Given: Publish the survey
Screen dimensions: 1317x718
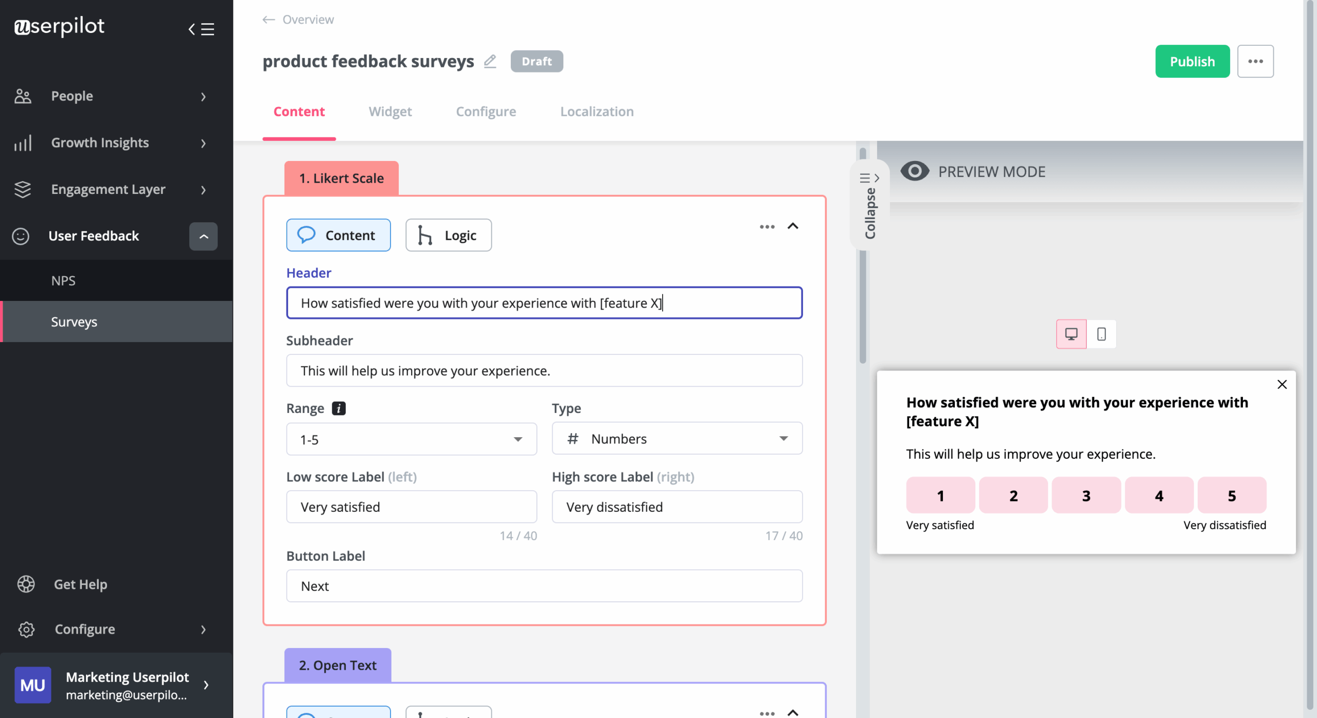Looking at the screenshot, I should 1193,61.
